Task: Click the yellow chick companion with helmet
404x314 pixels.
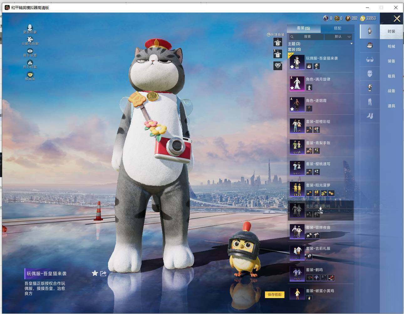Action: (245, 251)
